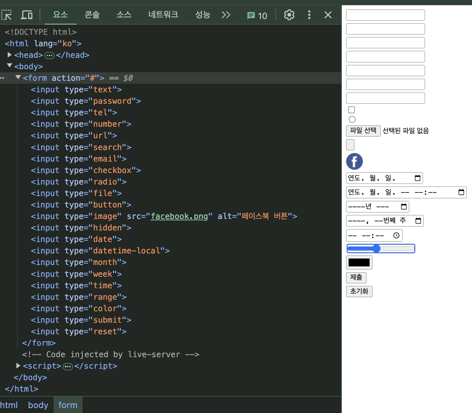
Task: Activate the element inspector picker icon
Action: tap(6, 15)
